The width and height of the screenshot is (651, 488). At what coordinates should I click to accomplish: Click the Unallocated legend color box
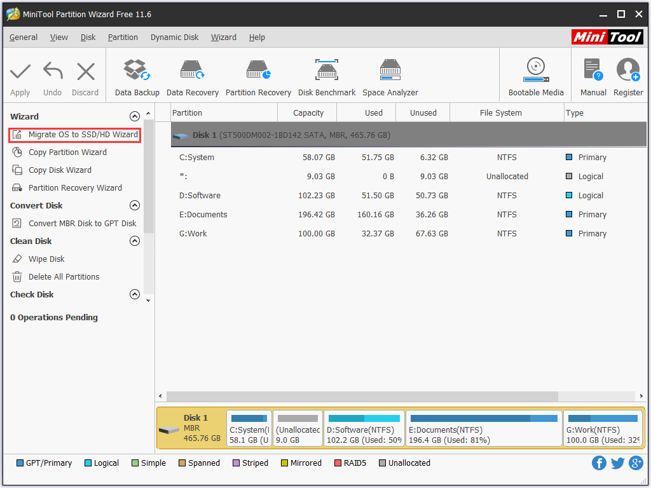(382, 463)
